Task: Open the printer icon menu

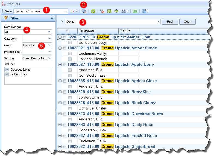Action: click(x=125, y=11)
